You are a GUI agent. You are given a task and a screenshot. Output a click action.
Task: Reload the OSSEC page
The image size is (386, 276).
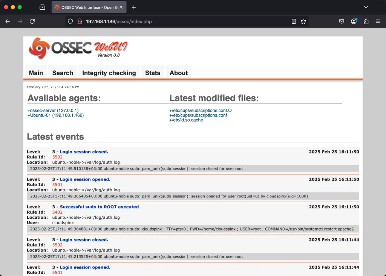click(32, 21)
